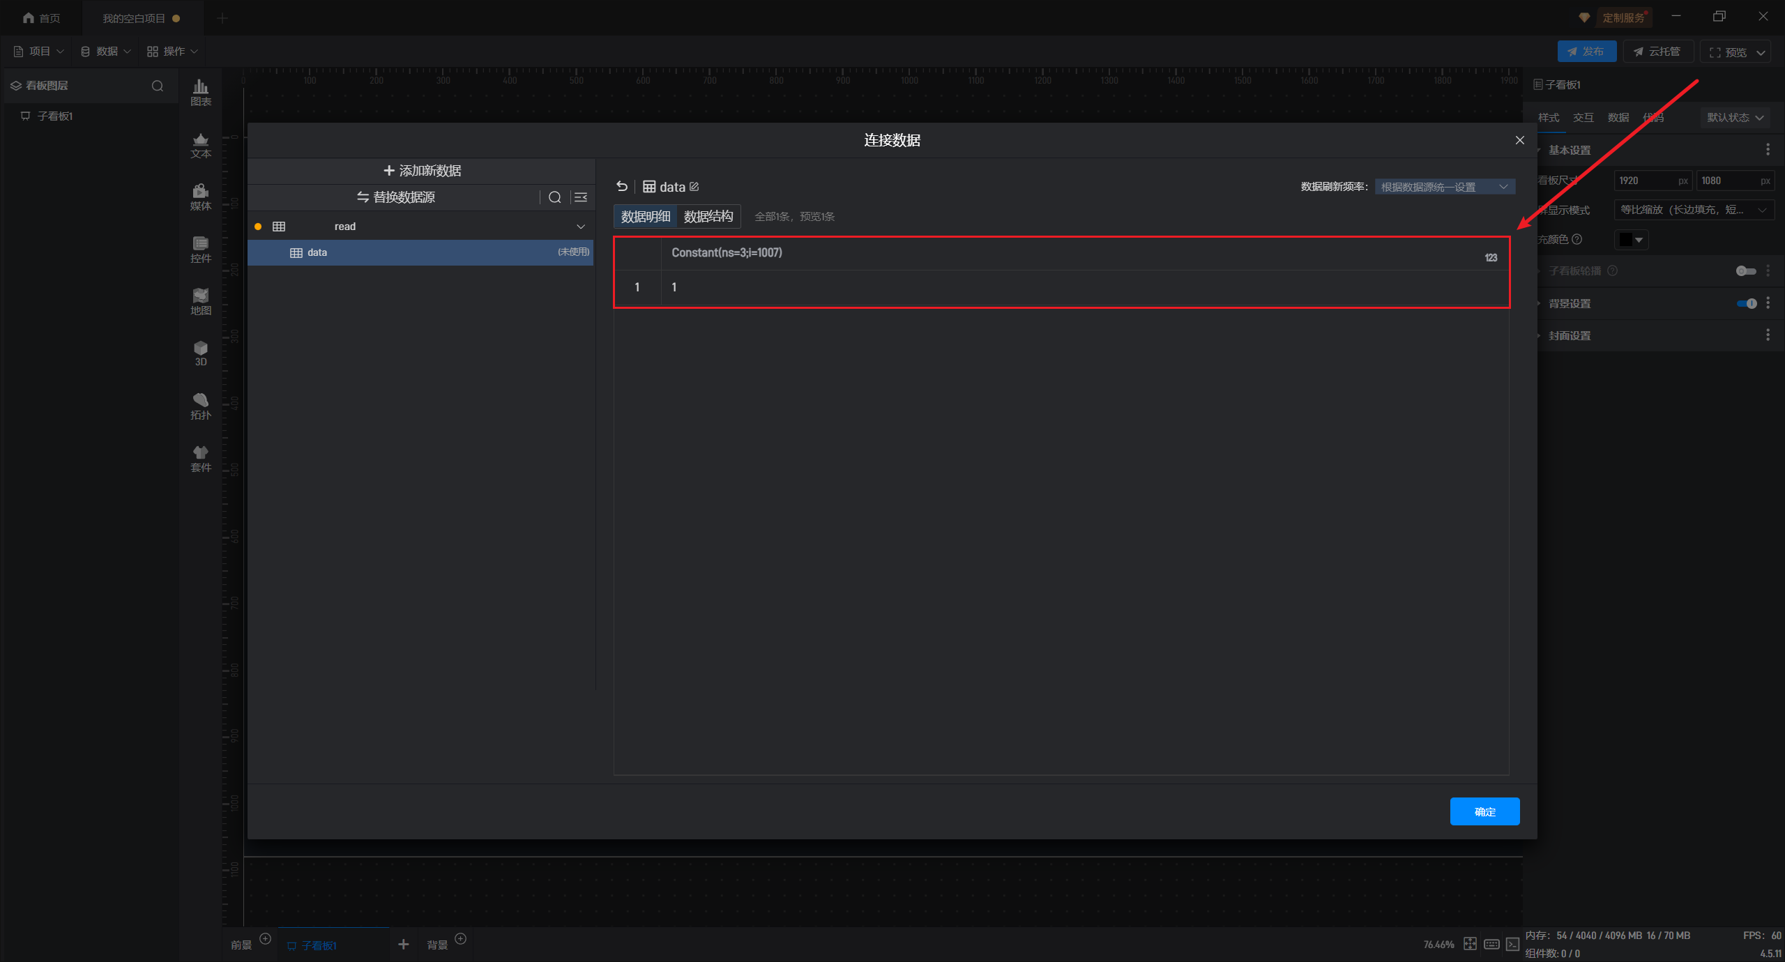Screen dimensions: 1785x962
Task: Search layers in 看板图层 panel
Action: tap(158, 86)
